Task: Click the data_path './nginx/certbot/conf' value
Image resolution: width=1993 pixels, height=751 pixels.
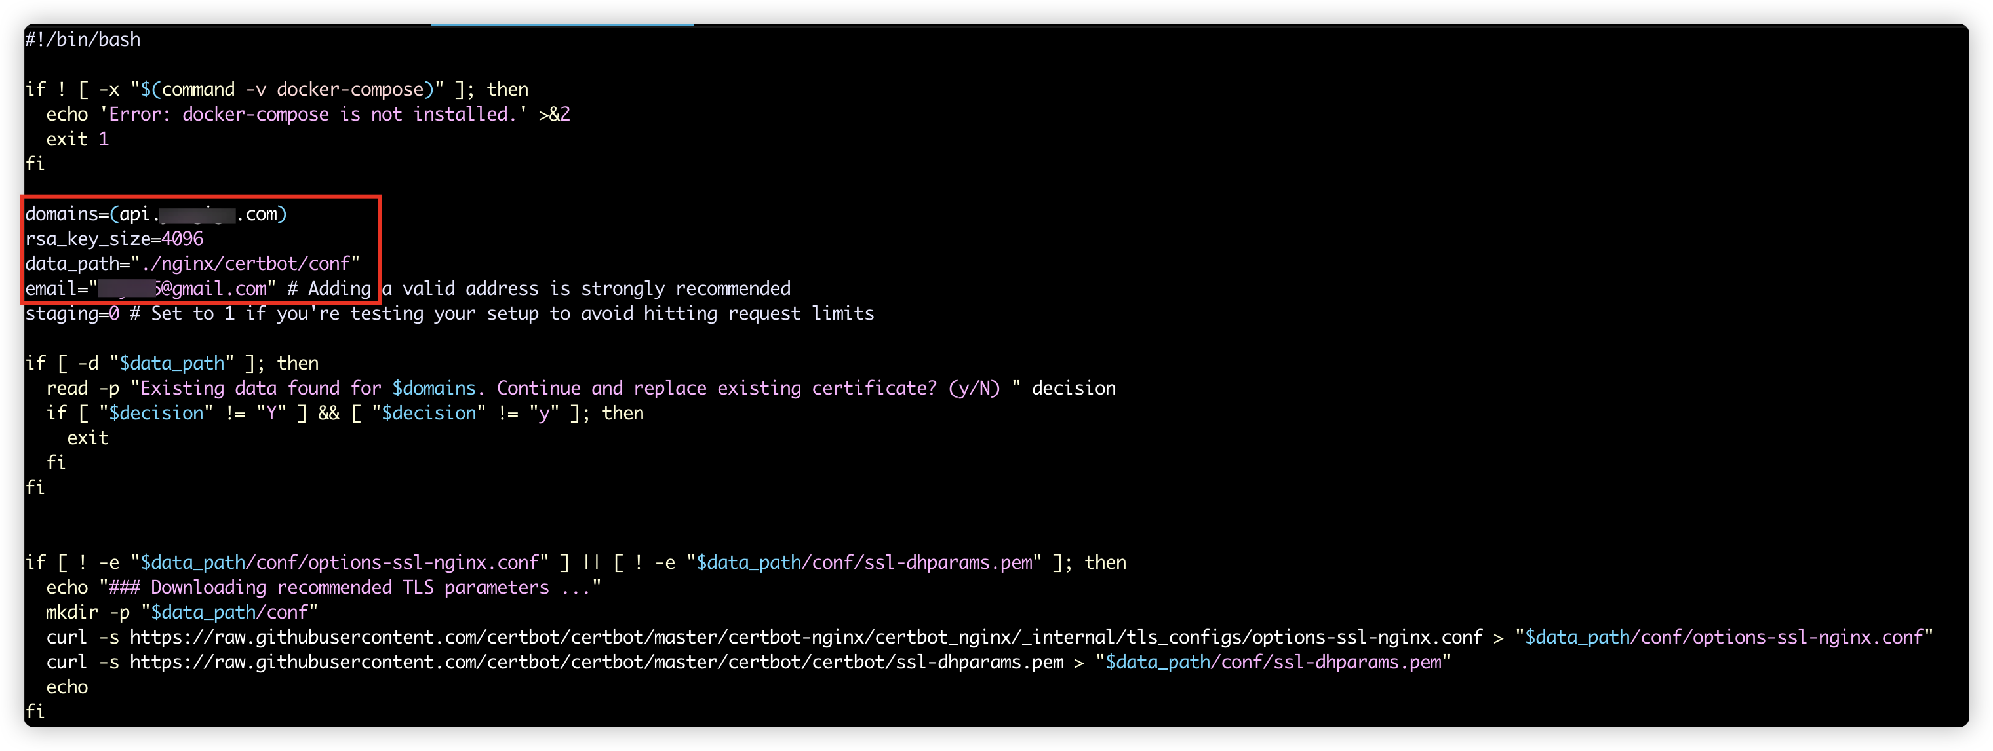Action: click(246, 263)
